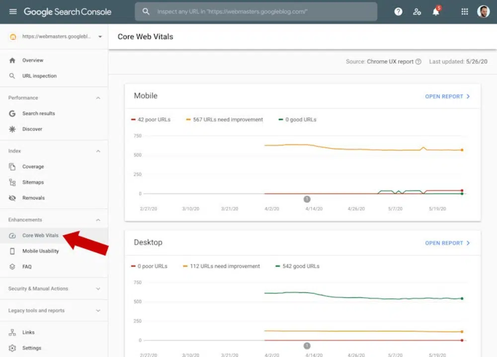Select Mobile Usability in sidebar

coord(40,251)
